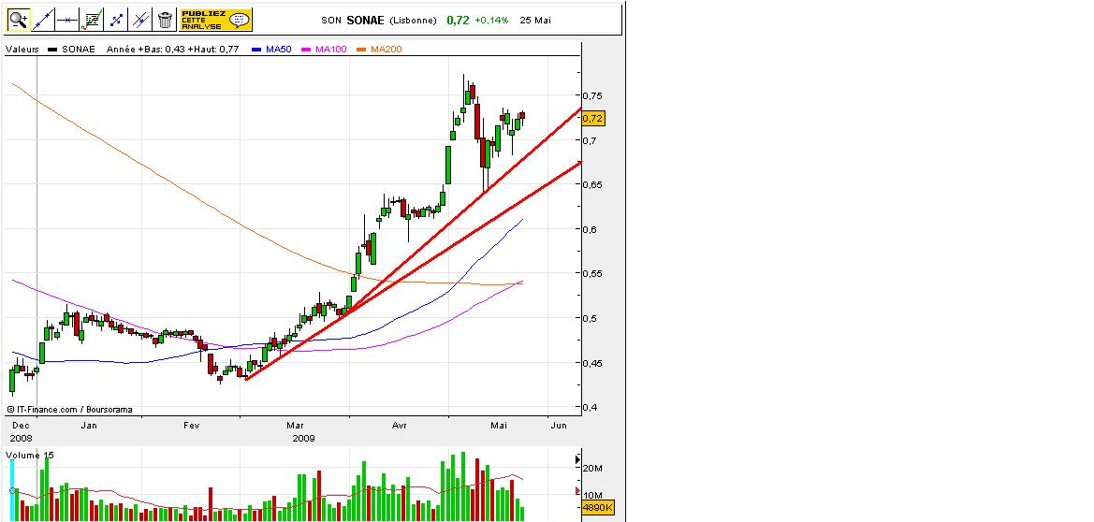Click the 25 Mai date label
Image resolution: width=1094 pixels, height=522 pixels.
click(x=535, y=21)
